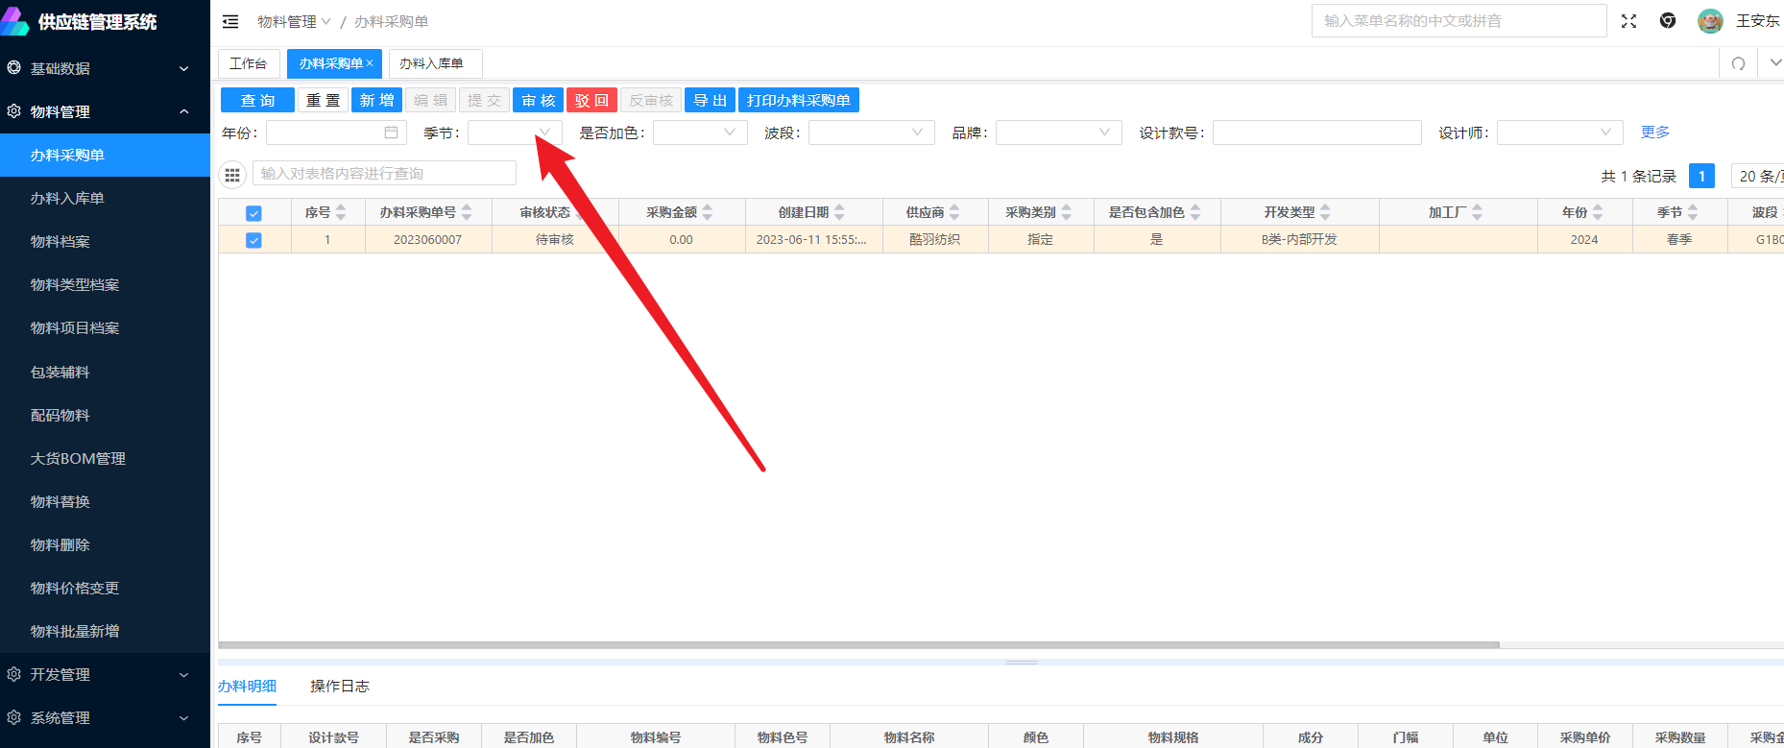The image size is (1784, 748).
Task: Click the red 驳回 button
Action: tap(591, 101)
